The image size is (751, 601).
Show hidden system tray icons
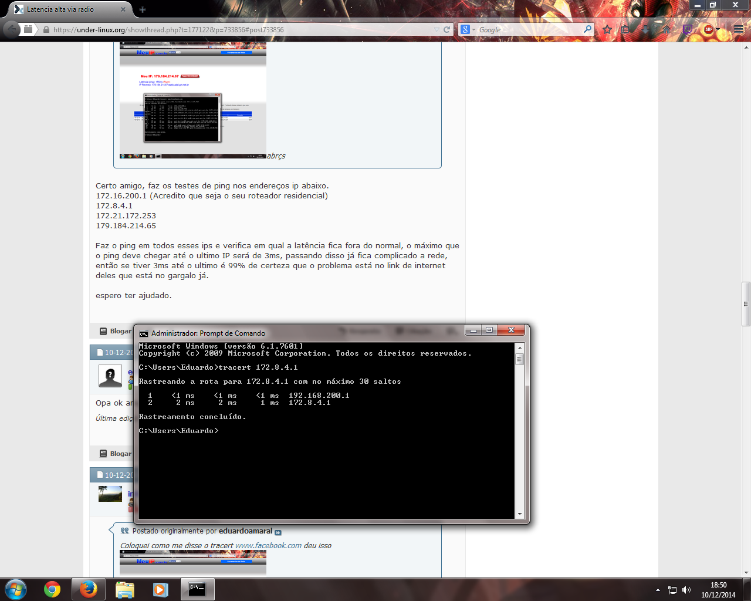[658, 590]
